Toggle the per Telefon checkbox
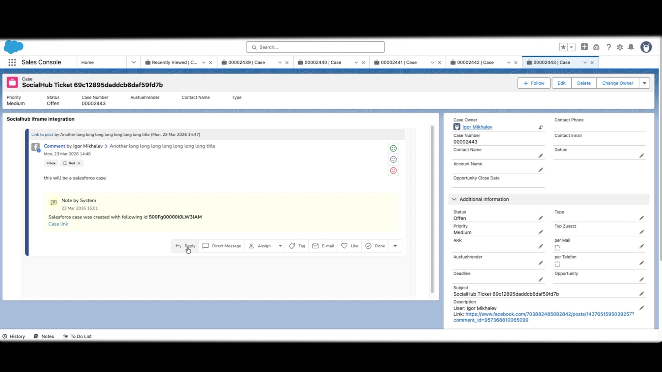Viewport: 662px width, 372px height. click(558, 264)
